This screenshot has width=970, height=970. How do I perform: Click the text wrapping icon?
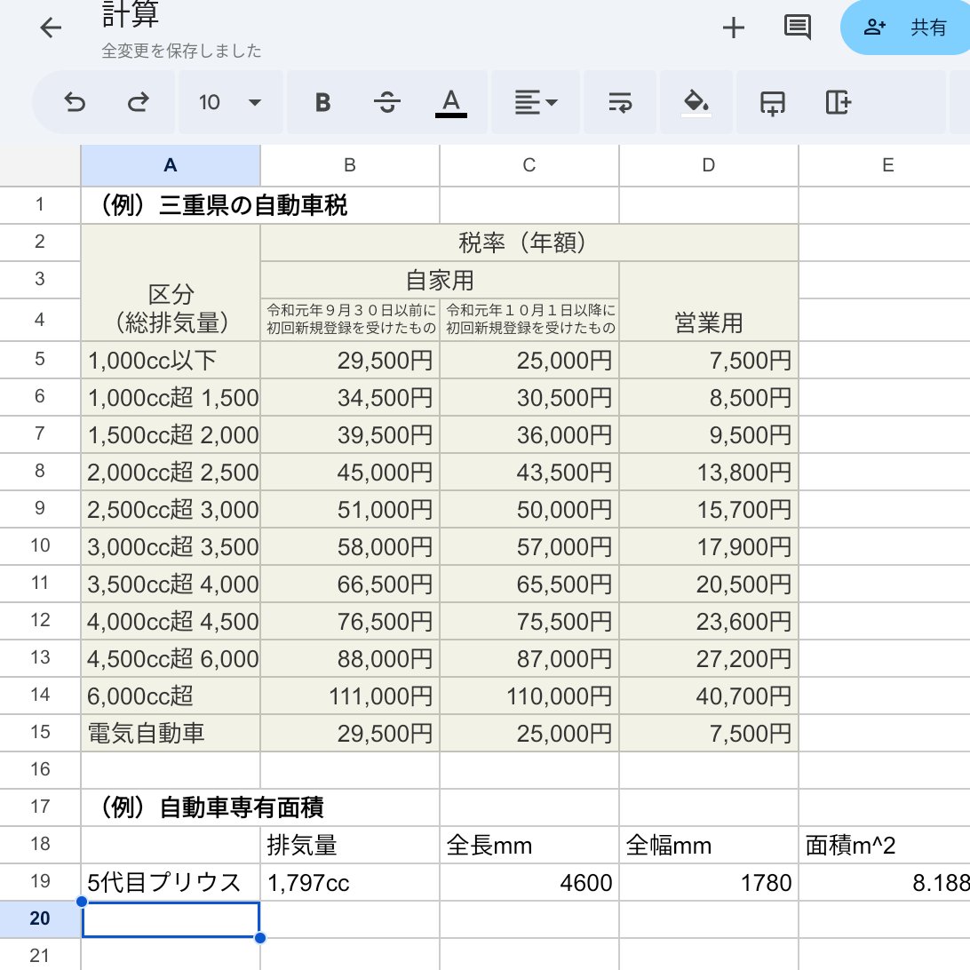(620, 102)
